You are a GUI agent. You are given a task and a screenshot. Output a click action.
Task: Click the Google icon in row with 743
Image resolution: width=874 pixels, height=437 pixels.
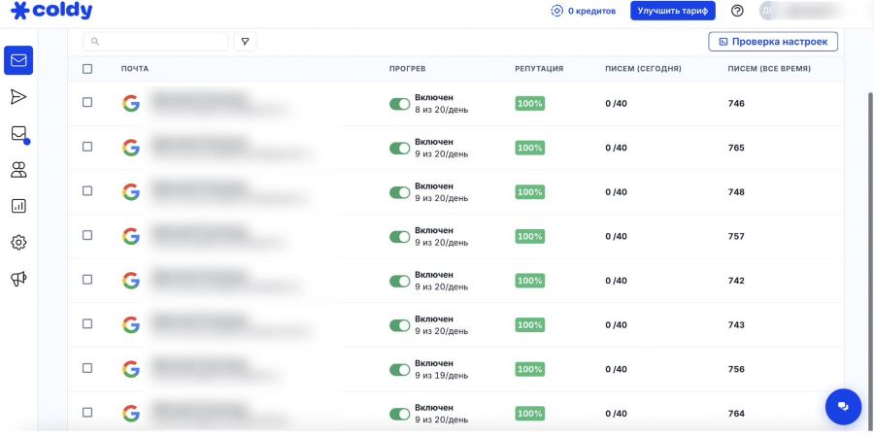click(x=131, y=324)
